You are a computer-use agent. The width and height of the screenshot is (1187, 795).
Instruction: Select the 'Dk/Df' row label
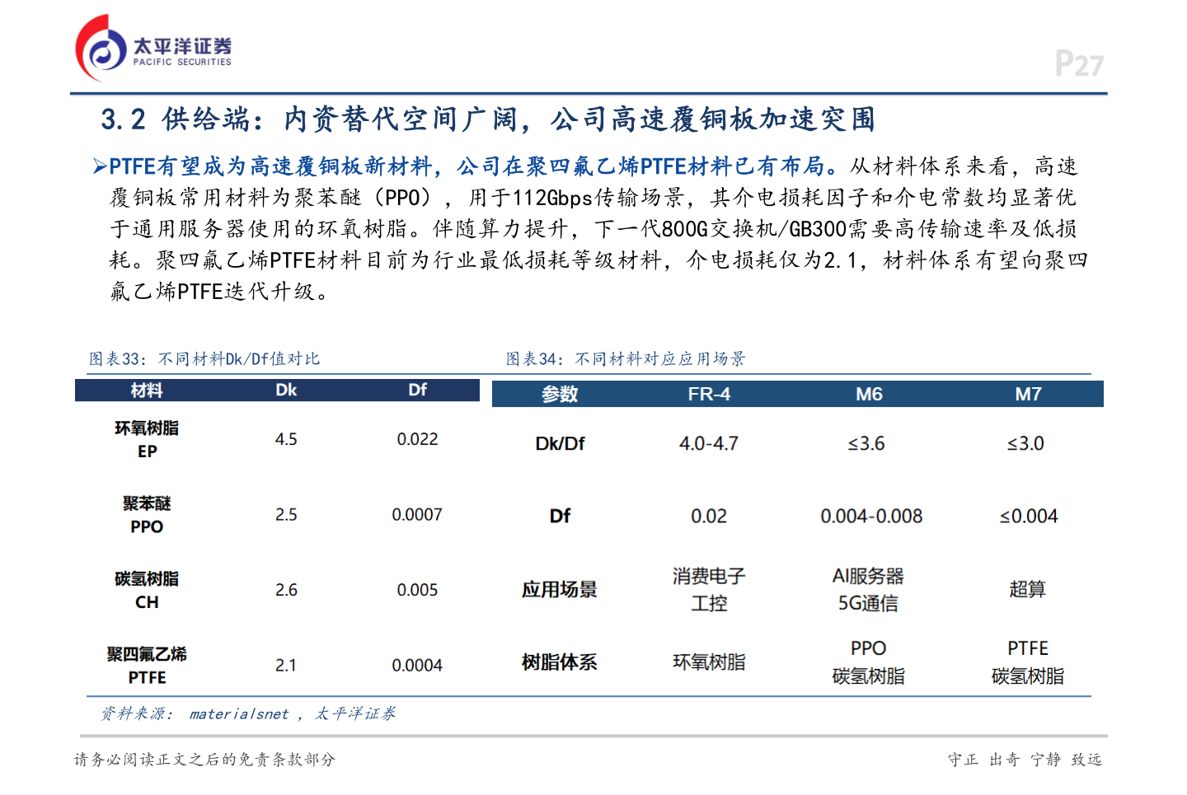pyautogui.click(x=560, y=443)
